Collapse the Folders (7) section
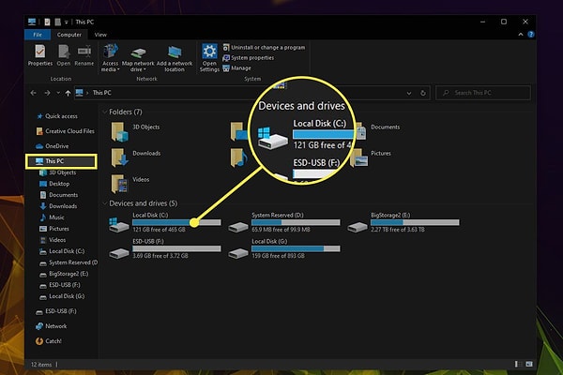This screenshot has height=375, width=563. (105, 112)
